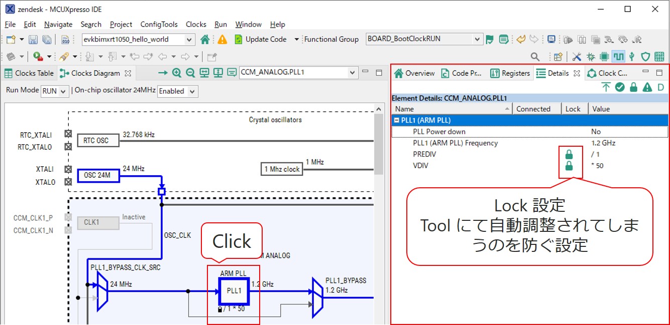670x325 pixels.
Task: Click the warning triangle in the Details toolbar
Action: [647, 87]
